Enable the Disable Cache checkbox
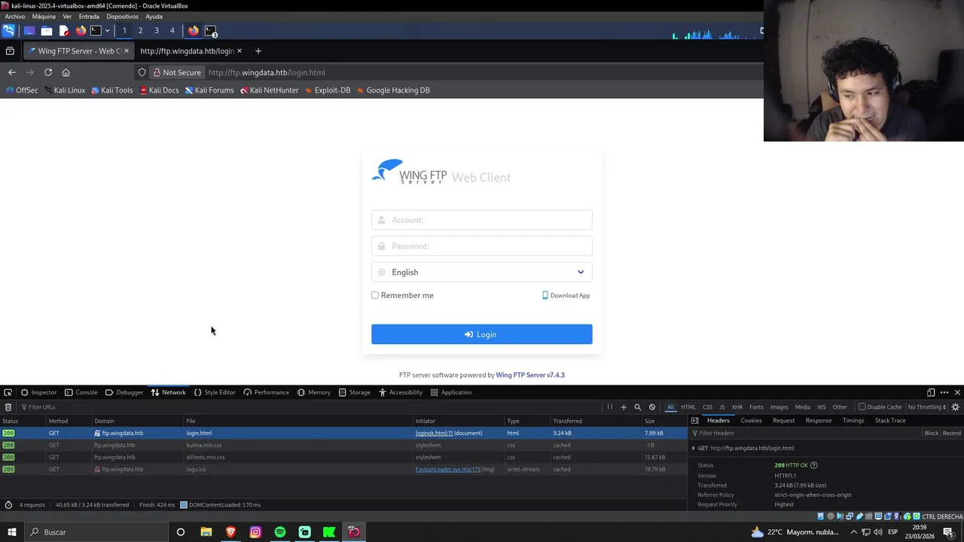964x542 pixels. [x=862, y=407]
